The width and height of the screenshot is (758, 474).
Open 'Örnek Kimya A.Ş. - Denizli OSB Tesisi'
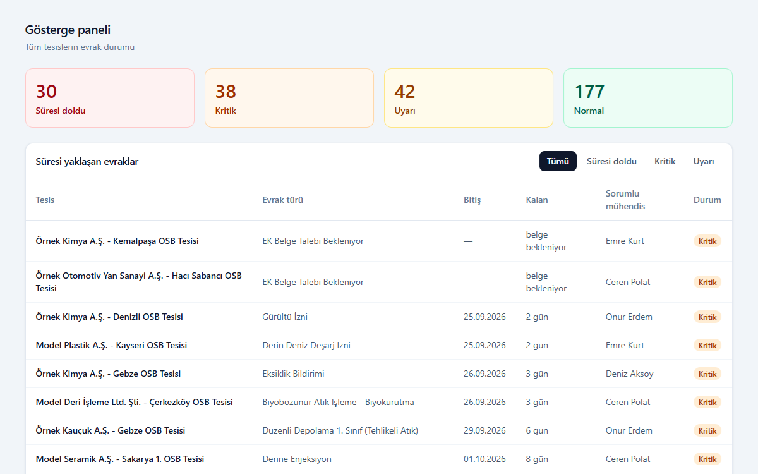tap(109, 317)
